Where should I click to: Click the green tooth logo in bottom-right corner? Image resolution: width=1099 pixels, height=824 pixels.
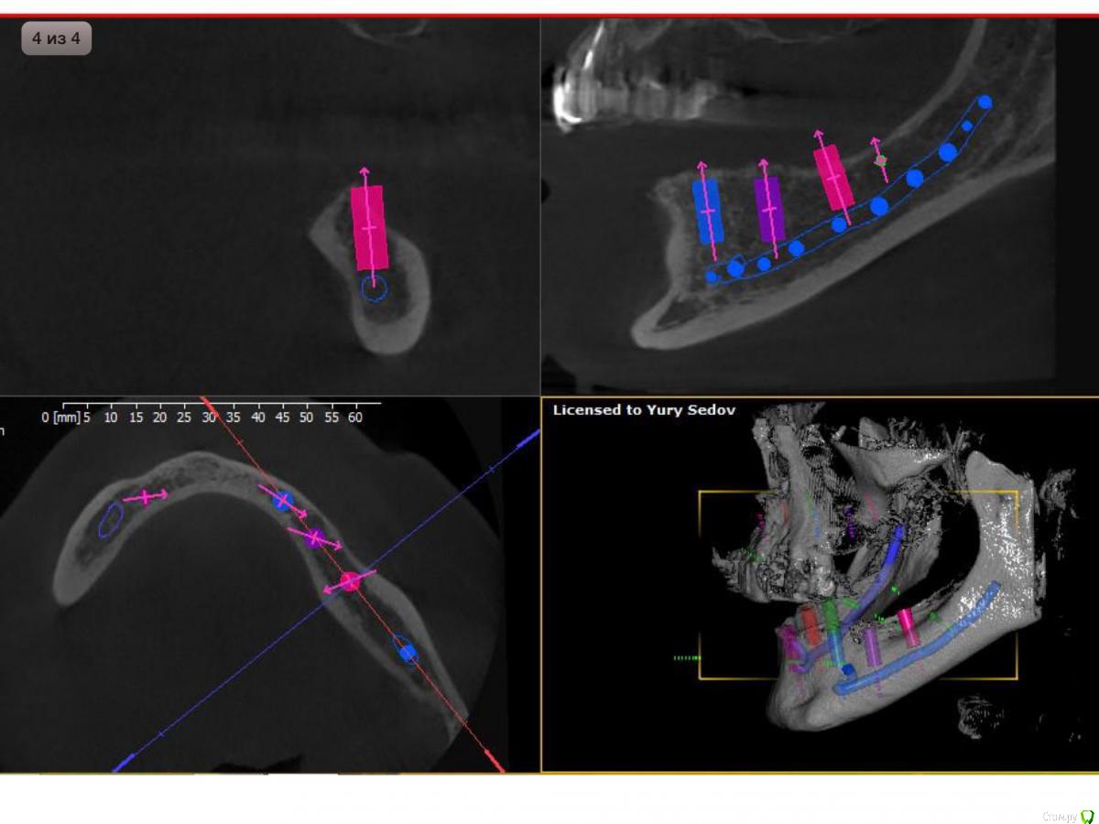[1087, 816]
